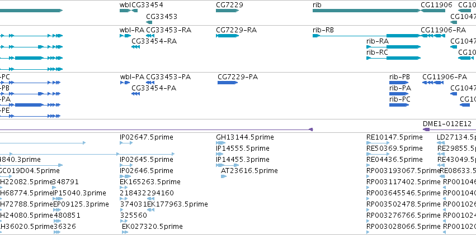Click the 'CG33454' gene label
This screenshot has height=235, width=476.
pyautogui.click(x=147, y=5)
